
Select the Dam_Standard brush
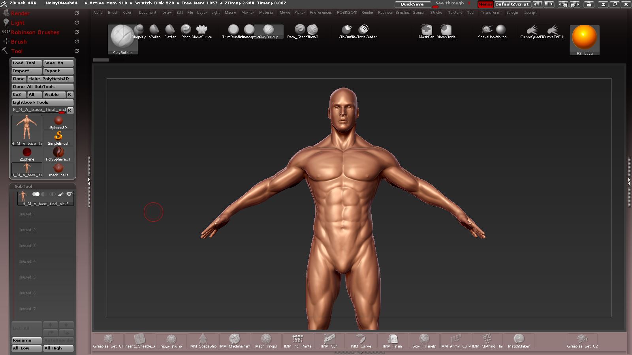299,32
